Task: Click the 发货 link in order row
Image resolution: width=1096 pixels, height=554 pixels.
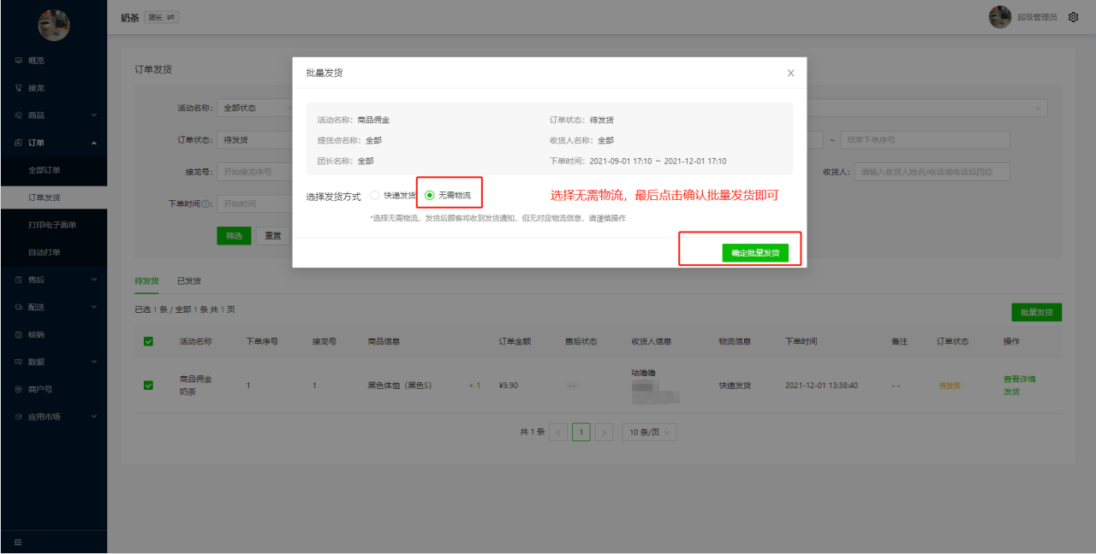Action: tap(1011, 392)
